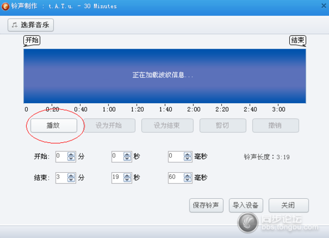Image resolution: width=329 pixels, height=238 pixels.
Task: Click the 播放 play button
Action: [x=54, y=125]
